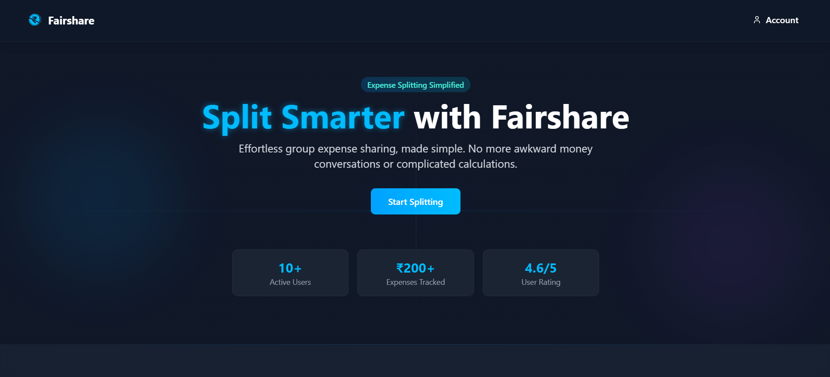Screen dimensions: 830x377
Task: Click the 'conversations or complicated calculations' line
Action: 415,164
